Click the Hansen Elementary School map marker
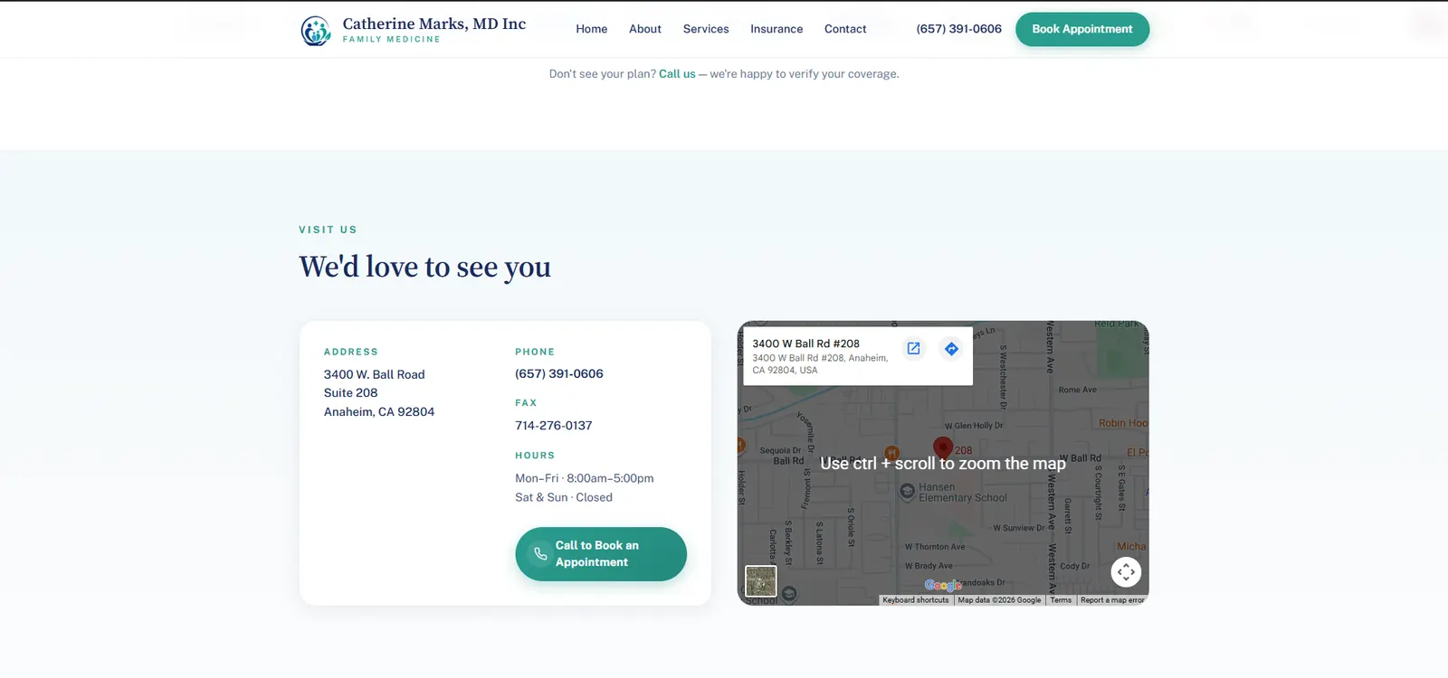 click(x=908, y=492)
